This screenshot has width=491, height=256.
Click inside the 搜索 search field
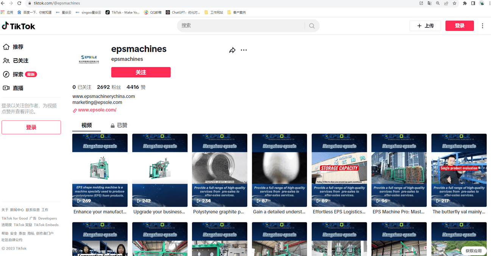[241, 26]
